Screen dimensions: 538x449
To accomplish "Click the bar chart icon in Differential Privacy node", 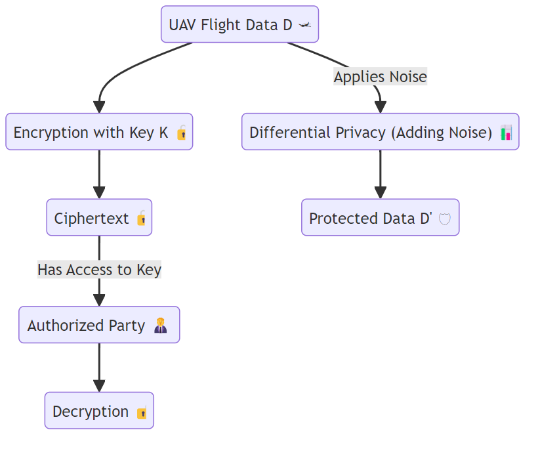I will pos(506,133).
